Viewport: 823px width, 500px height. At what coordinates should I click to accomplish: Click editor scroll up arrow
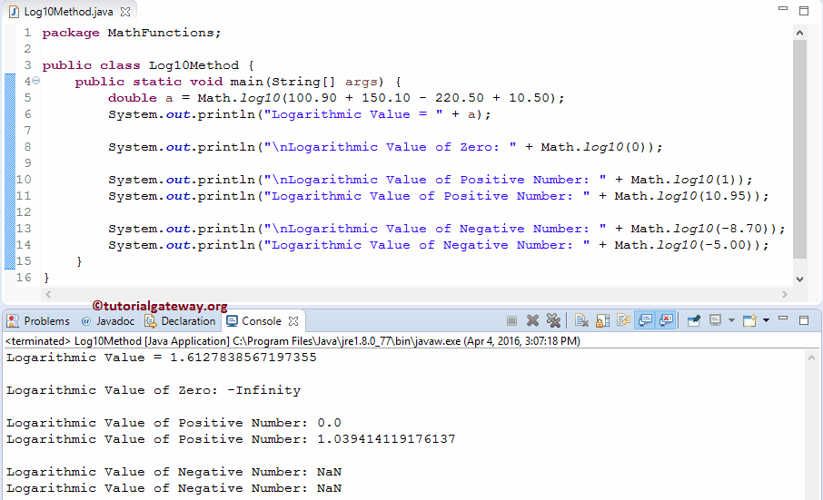(x=799, y=33)
